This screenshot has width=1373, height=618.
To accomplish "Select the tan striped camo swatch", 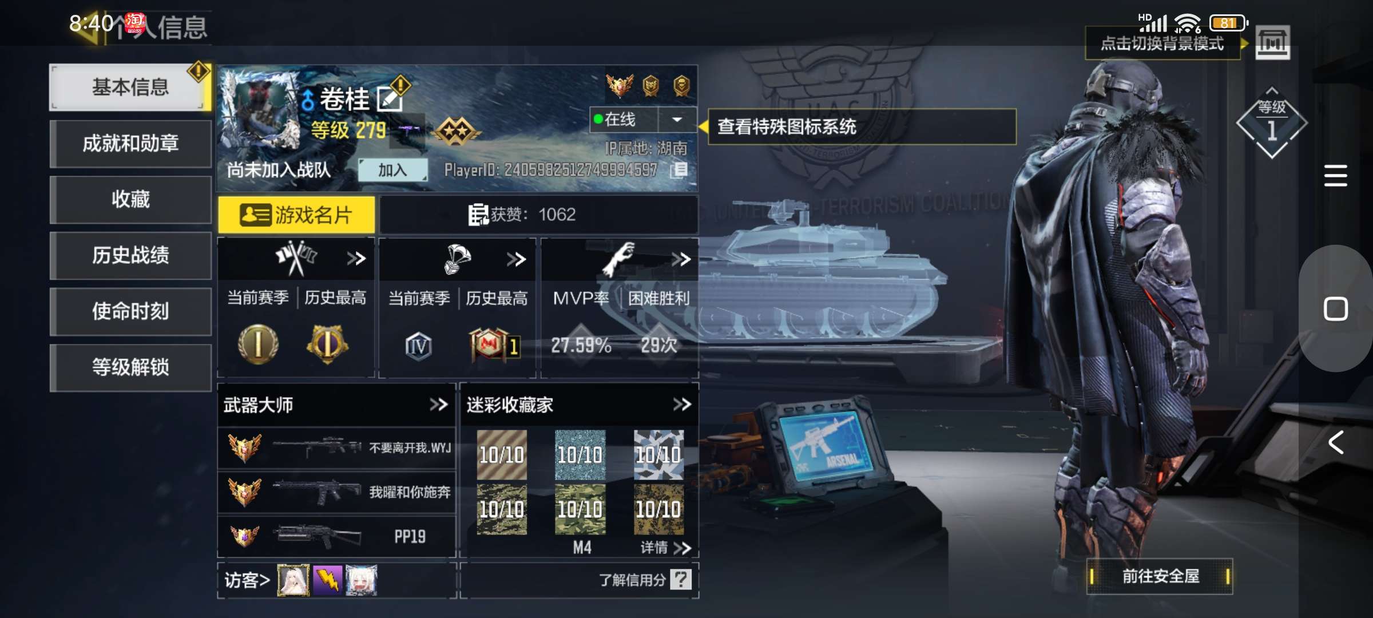I will click(x=501, y=455).
